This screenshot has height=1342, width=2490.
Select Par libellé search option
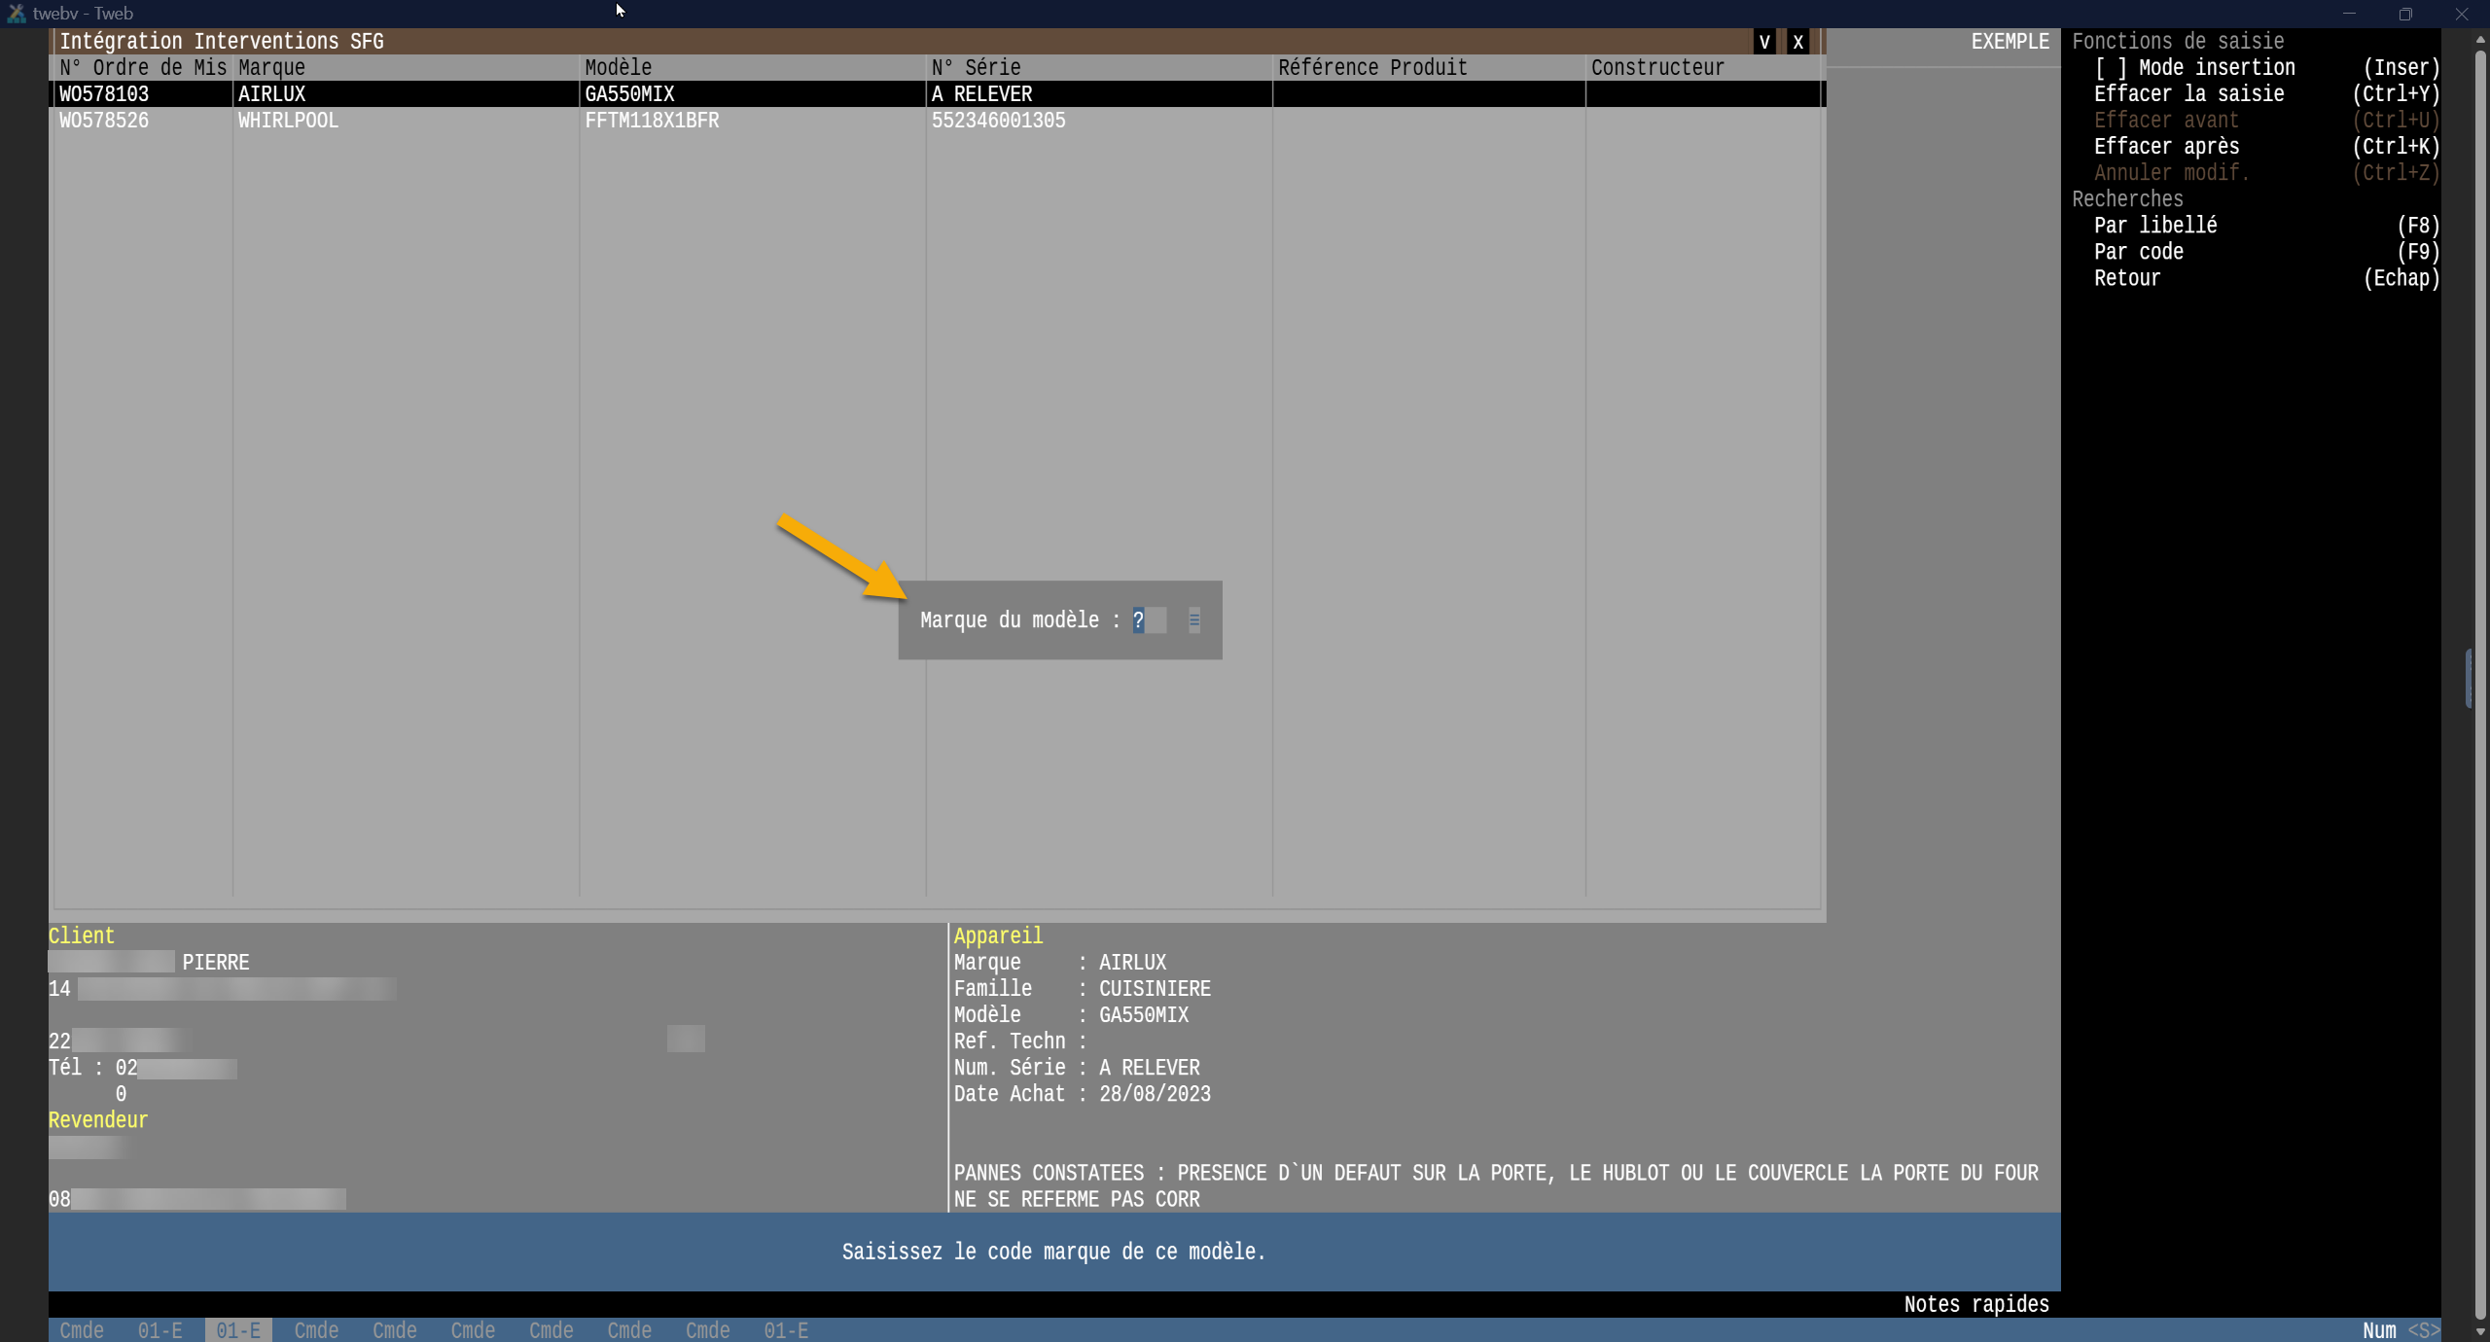(x=2155, y=226)
